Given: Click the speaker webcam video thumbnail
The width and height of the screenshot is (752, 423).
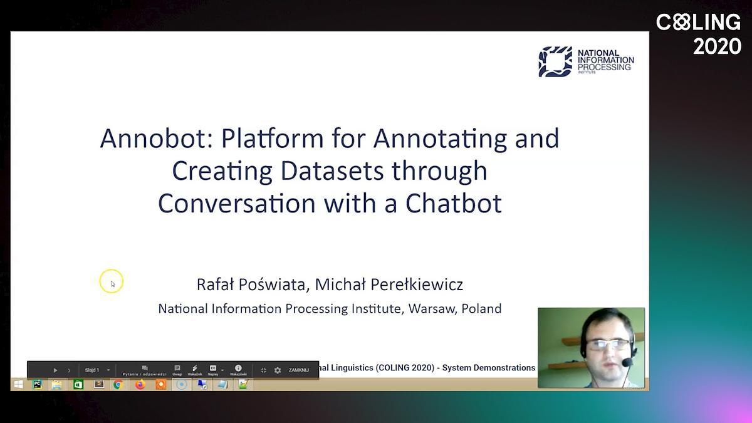Looking at the screenshot, I should click(591, 347).
